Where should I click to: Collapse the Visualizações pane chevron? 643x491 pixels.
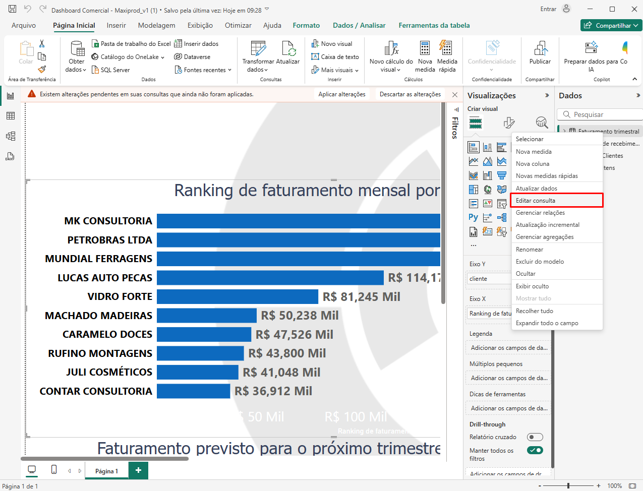[547, 95]
